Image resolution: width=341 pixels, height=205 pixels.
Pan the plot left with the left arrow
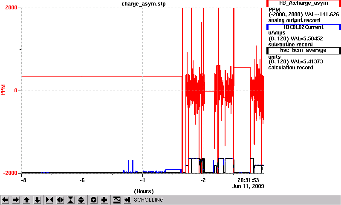(5, 200)
